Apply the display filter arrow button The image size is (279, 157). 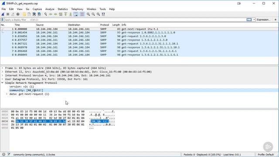coord(249,20)
